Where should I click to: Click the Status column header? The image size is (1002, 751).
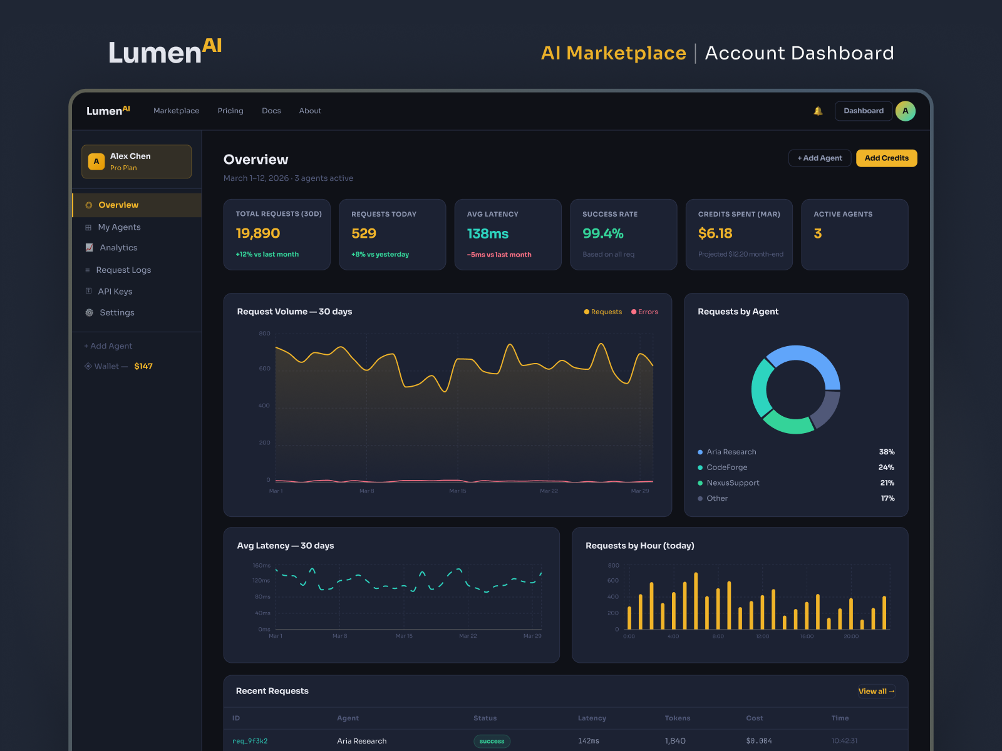pos(485,718)
